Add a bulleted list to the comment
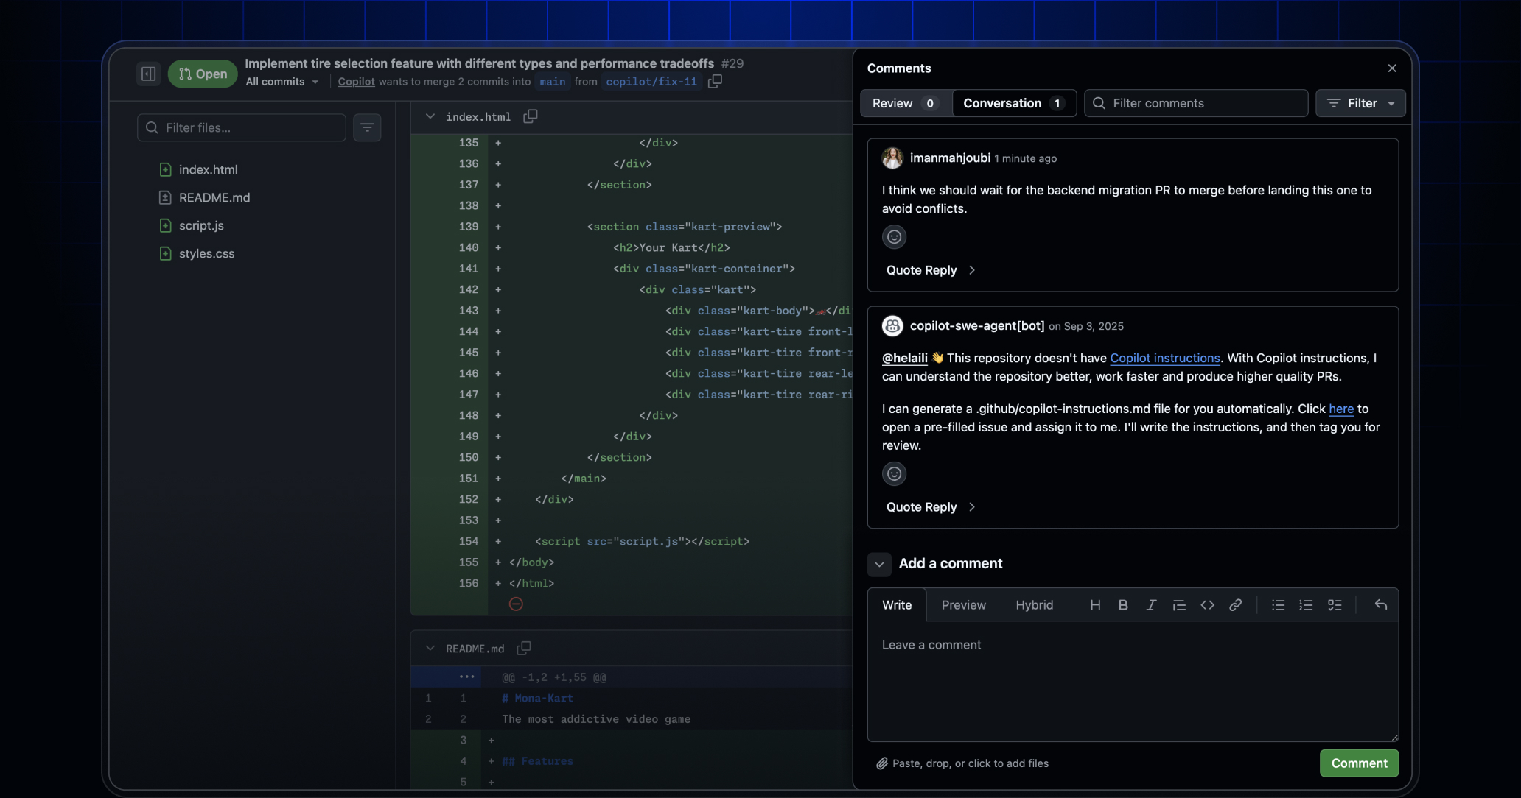 pyautogui.click(x=1277, y=604)
